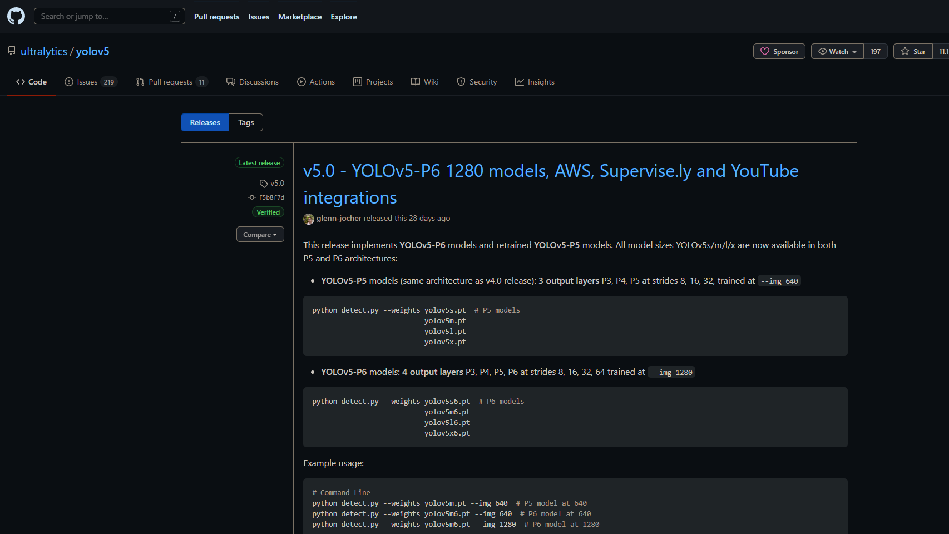
Task: Click the Verified signature badge
Action: point(268,212)
